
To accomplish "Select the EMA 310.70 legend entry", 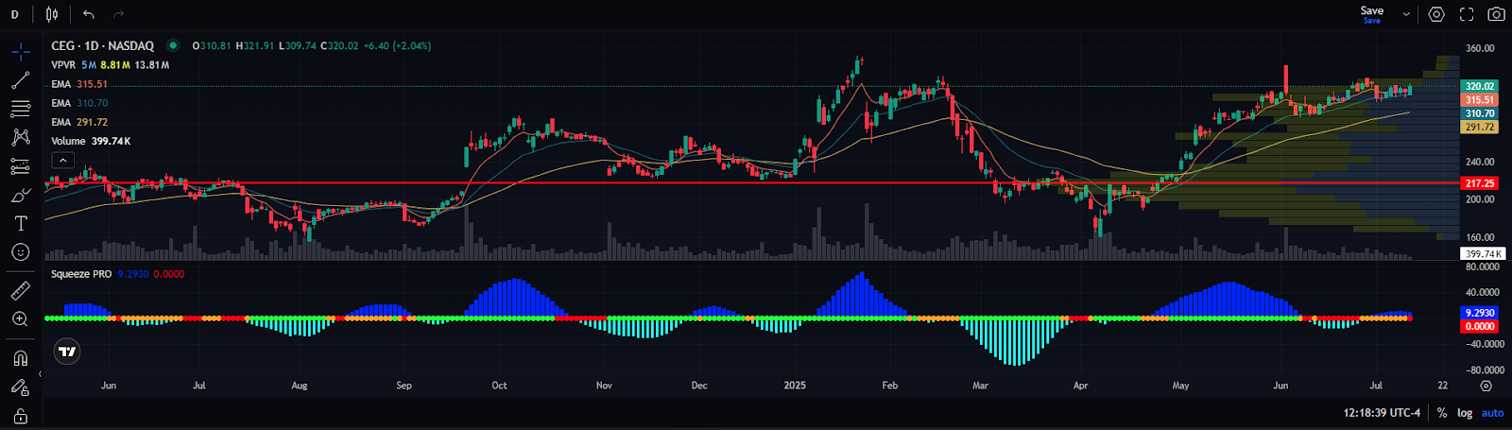I will [79, 103].
